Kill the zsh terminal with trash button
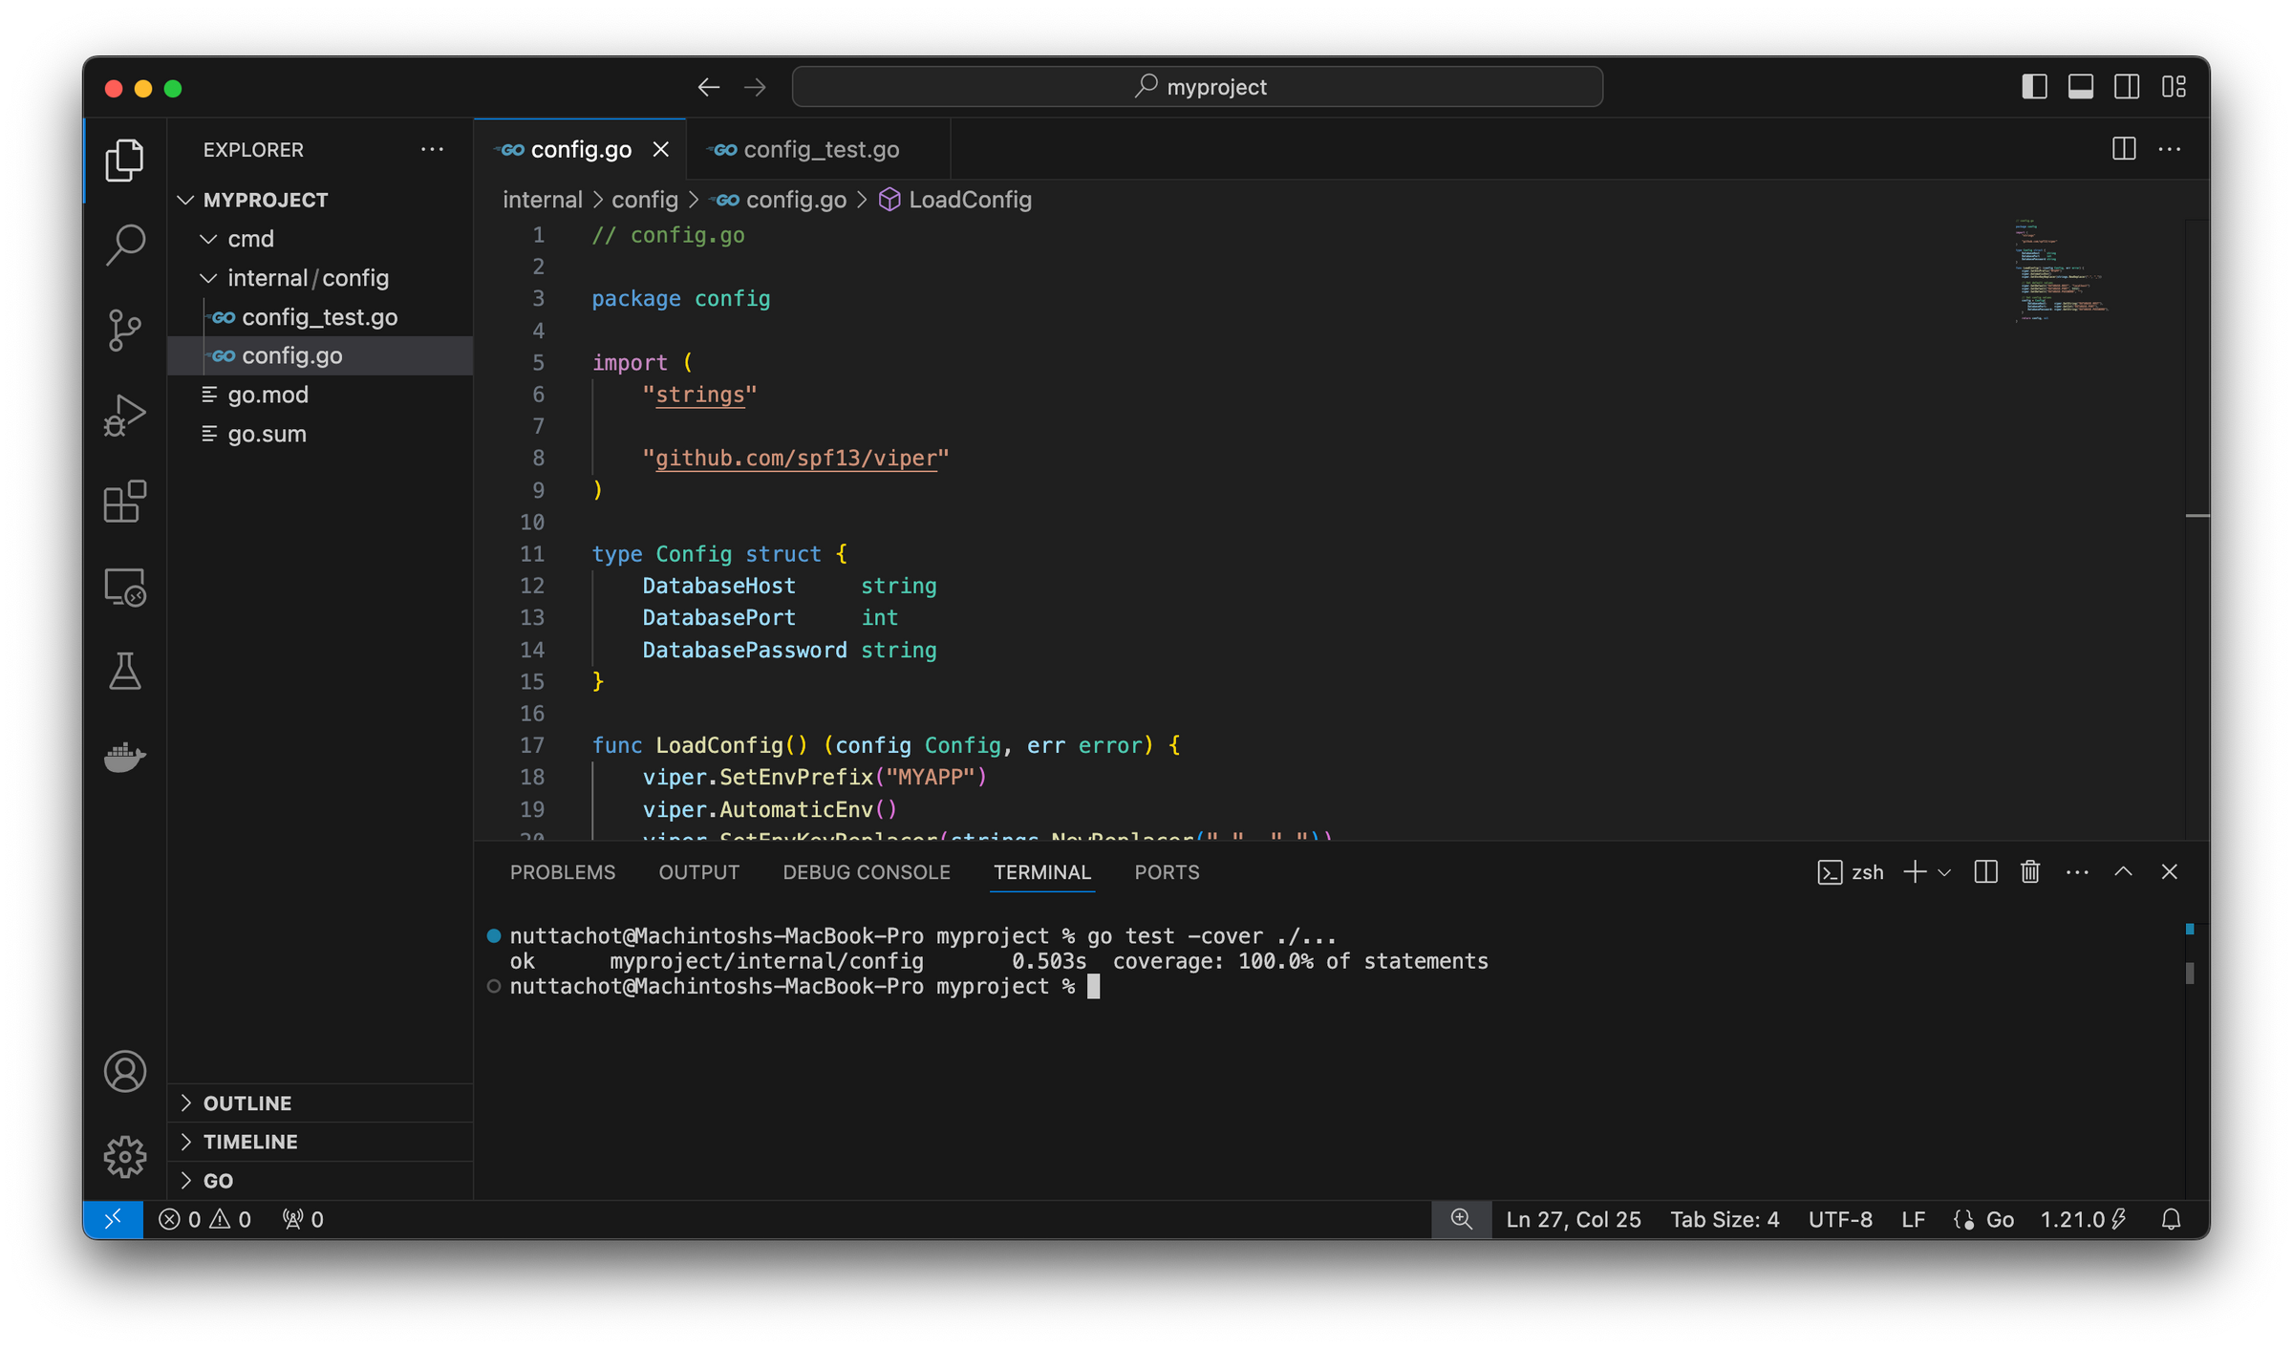The image size is (2293, 1349). pos(2029,871)
